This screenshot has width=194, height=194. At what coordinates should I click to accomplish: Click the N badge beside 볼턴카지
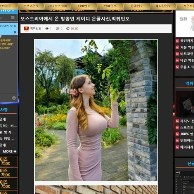click(177, 41)
